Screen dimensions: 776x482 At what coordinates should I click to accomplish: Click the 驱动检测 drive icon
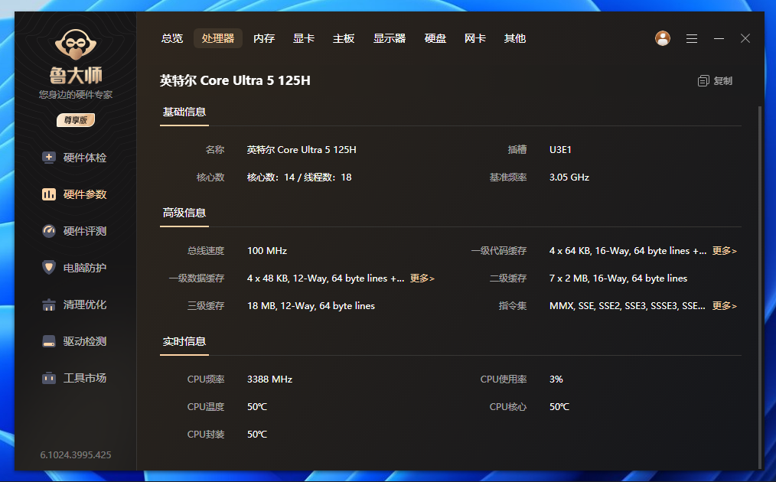coord(48,341)
